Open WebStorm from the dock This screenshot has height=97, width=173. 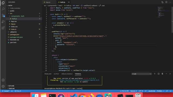click(108, 95)
